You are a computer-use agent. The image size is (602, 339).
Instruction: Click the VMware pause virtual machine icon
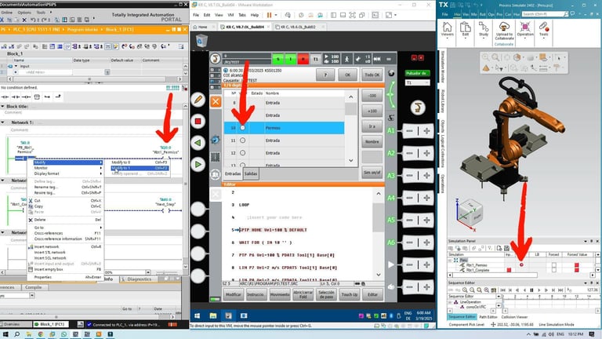(x=269, y=15)
